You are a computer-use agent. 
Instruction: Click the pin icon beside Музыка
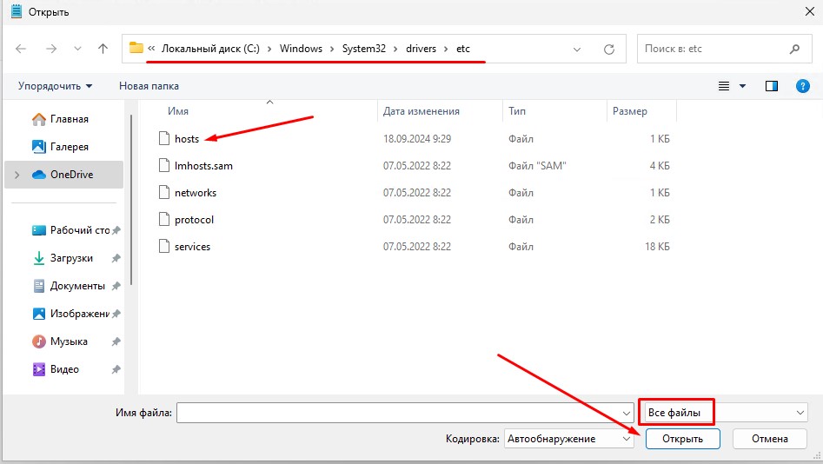[116, 341]
